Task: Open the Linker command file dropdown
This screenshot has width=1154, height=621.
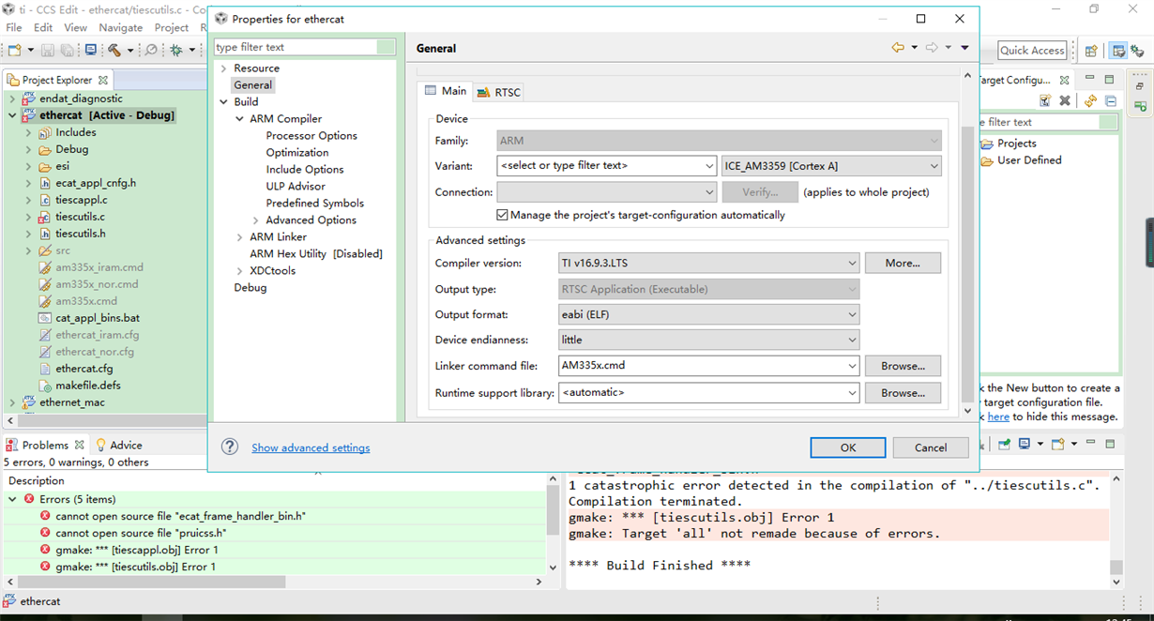Action: click(x=852, y=366)
